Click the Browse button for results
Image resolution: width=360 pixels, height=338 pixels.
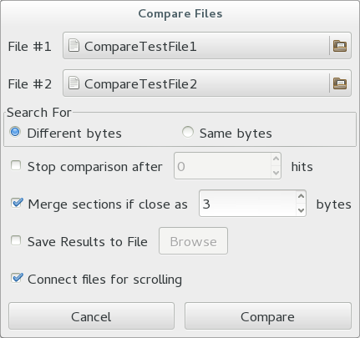[193, 241]
